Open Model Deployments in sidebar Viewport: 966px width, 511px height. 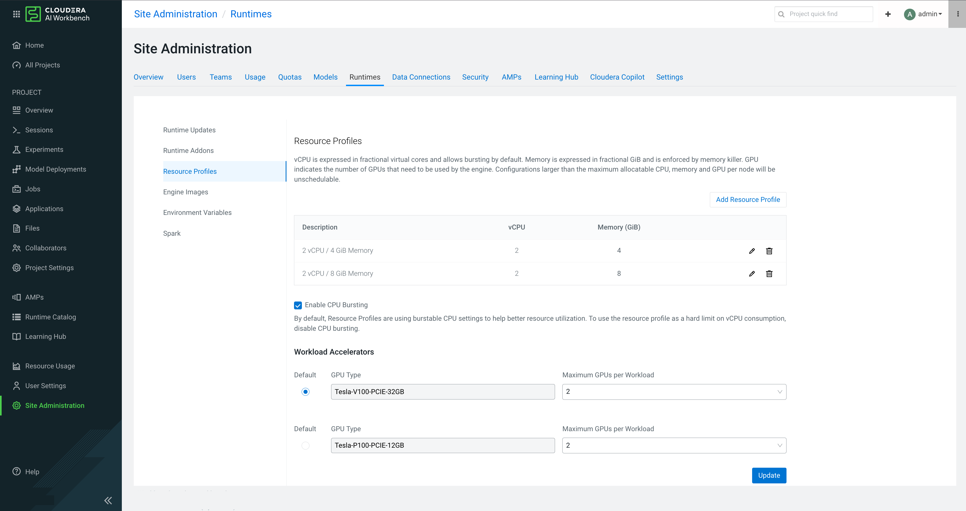[56, 169]
